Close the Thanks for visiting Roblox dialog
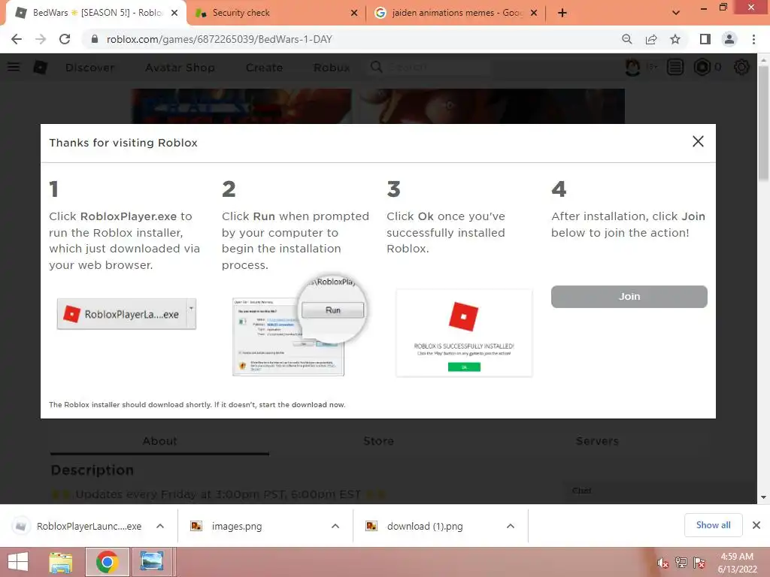Screen dimensions: 770x577 pos(698,141)
